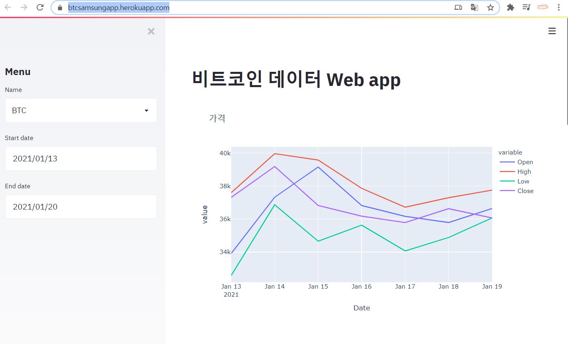568x344 pixels.
Task: Click the '비트코인 데이터 Web app' title
Action: tap(296, 79)
